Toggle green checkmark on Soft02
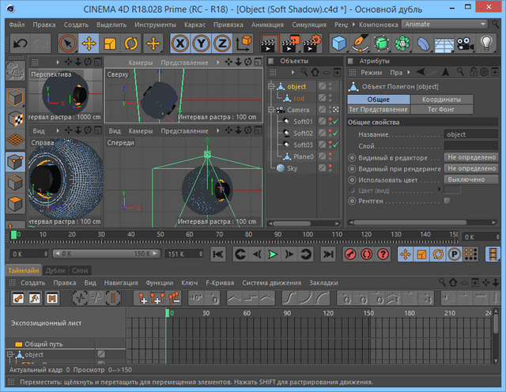This screenshot has height=392, width=506. [335, 134]
